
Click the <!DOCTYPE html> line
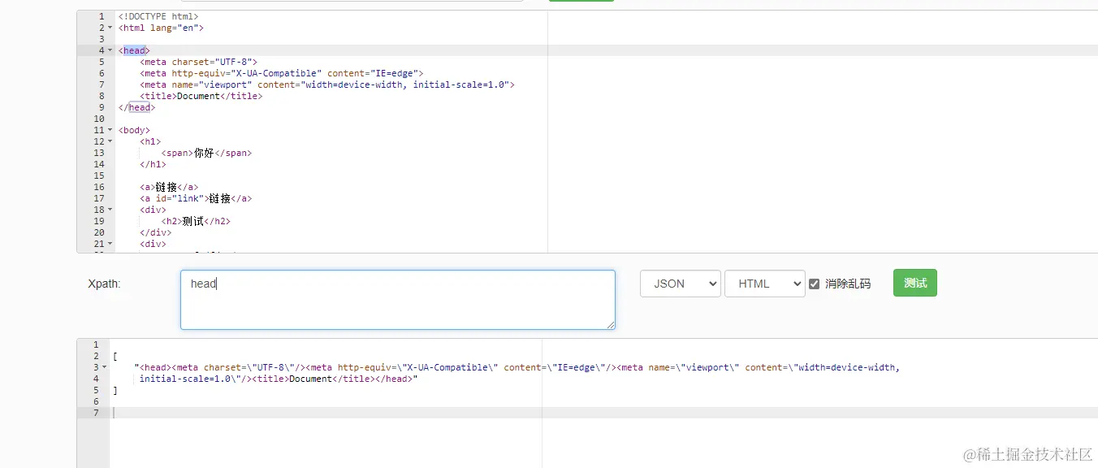(x=158, y=16)
